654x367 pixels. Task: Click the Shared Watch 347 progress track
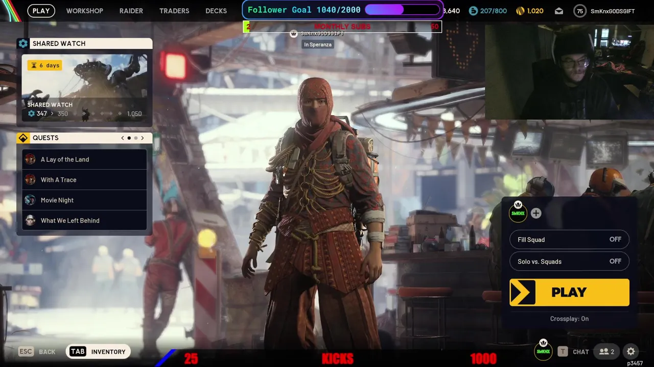coord(84,114)
